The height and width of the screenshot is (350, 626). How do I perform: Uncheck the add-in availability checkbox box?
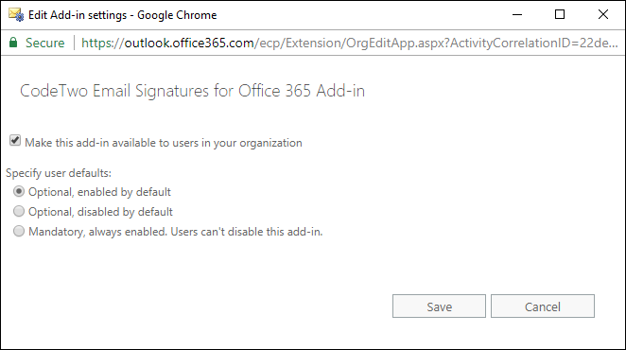[x=15, y=141]
